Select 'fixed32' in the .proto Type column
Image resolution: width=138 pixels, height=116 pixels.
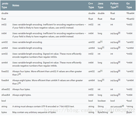tap(5, 71)
